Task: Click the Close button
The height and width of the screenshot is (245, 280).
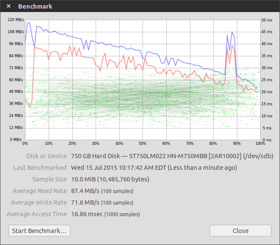Action: point(240,230)
